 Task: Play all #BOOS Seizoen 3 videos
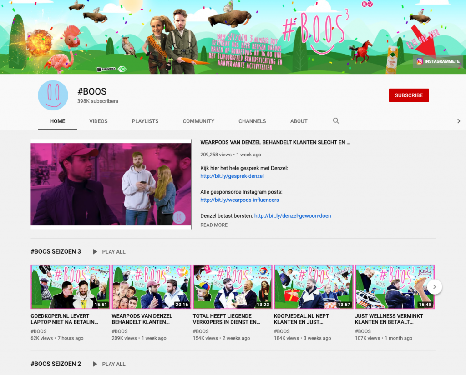tap(109, 251)
